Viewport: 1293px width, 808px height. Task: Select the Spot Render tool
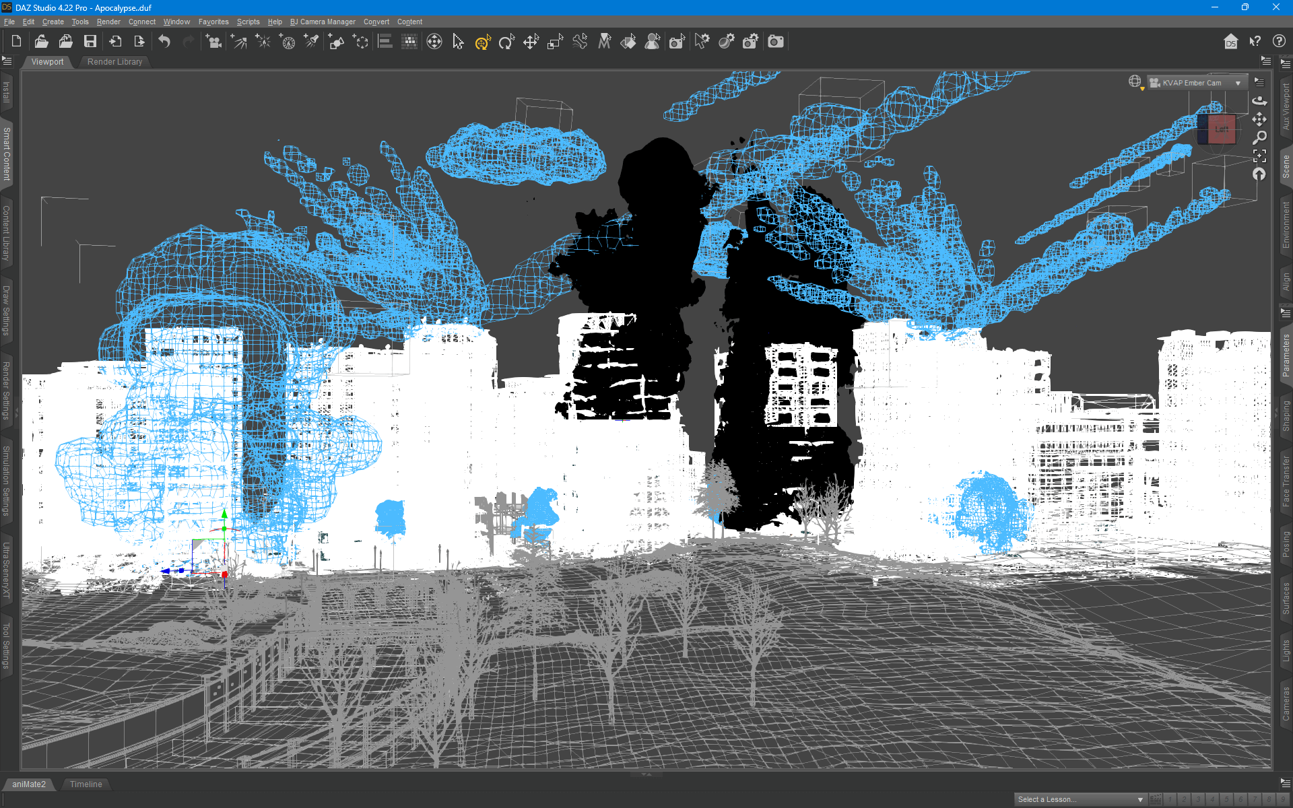tap(677, 42)
